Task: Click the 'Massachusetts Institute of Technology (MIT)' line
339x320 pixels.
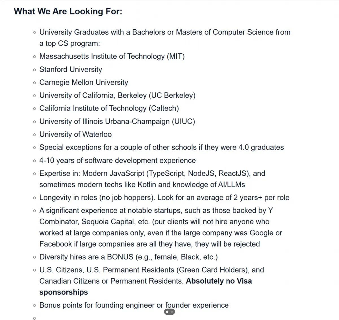Action: pyautogui.click(x=112, y=56)
